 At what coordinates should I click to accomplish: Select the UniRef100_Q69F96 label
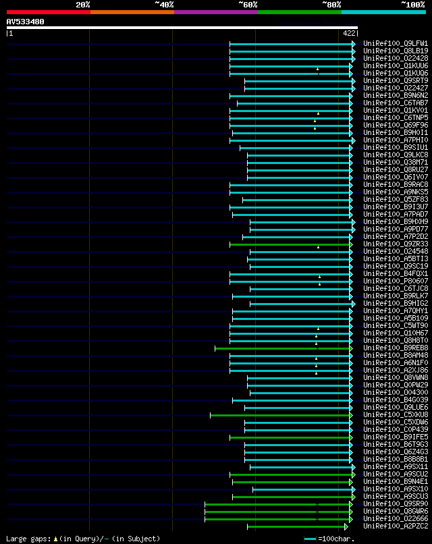coord(396,126)
